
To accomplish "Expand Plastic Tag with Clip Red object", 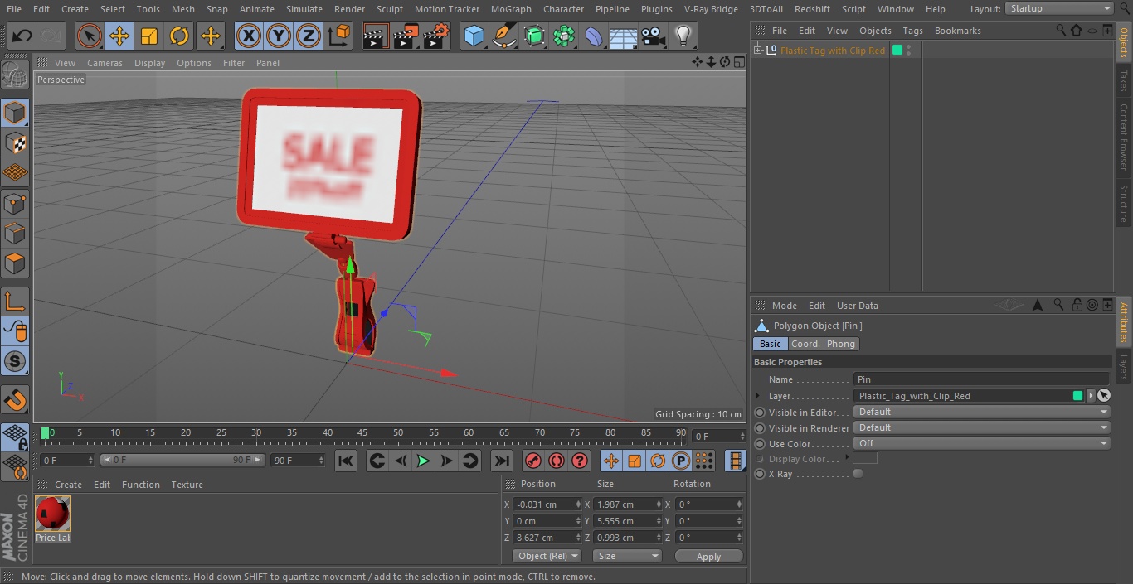I will (x=757, y=51).
